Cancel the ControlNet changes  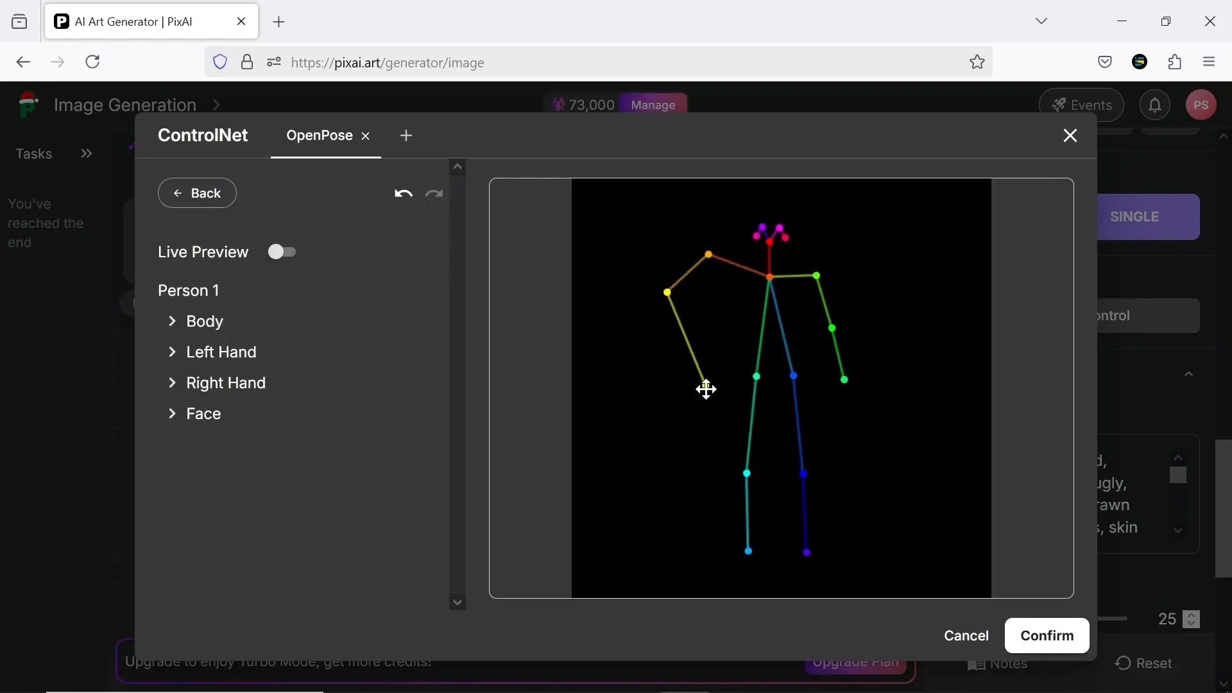coord(966,635)
